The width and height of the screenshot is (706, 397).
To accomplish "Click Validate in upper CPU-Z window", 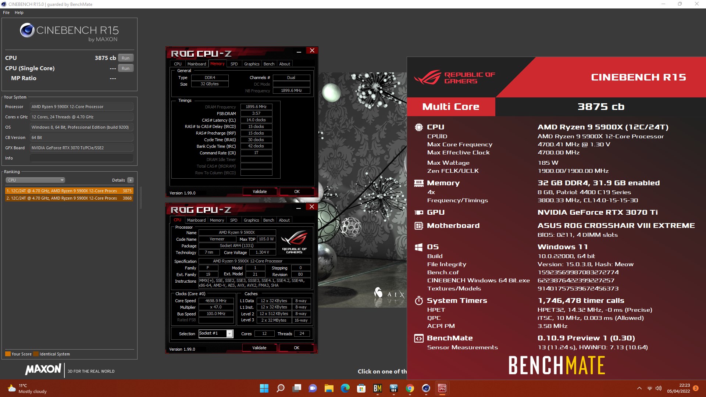I will pos(260,192).
